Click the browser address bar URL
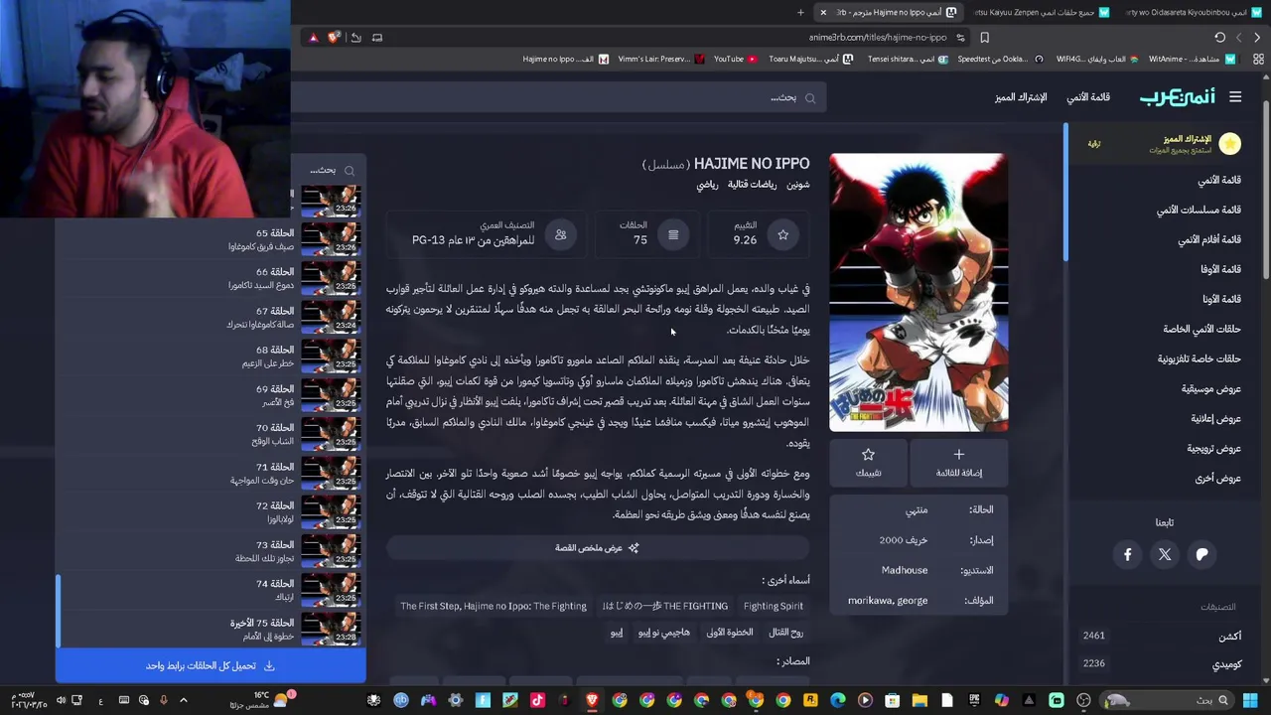Screen dimensions: 1271x715 pyautogui.click(x=878, y=38)
